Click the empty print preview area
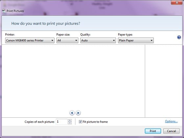Image resolution: width=184 pixels, height=138 pixels. tap(73, 77)
